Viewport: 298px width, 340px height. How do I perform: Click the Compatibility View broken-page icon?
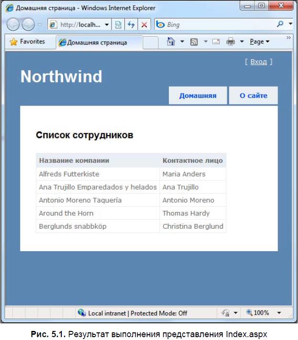[118, 25]
